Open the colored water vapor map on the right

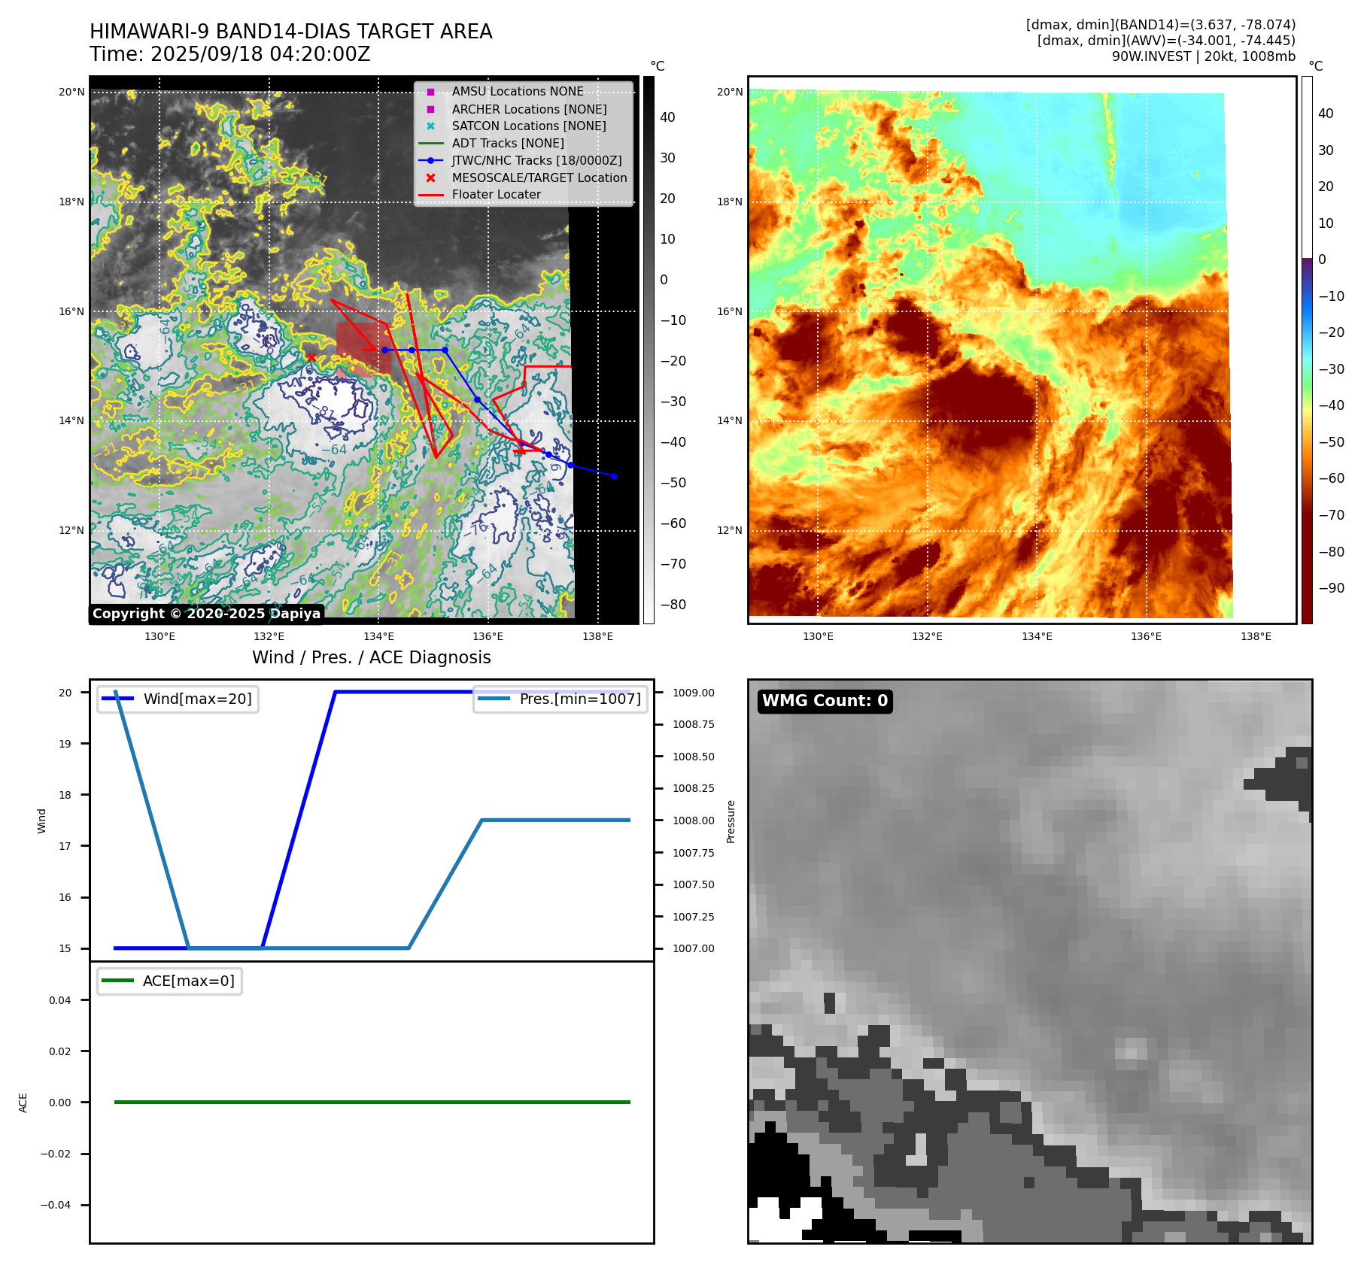1022,350
